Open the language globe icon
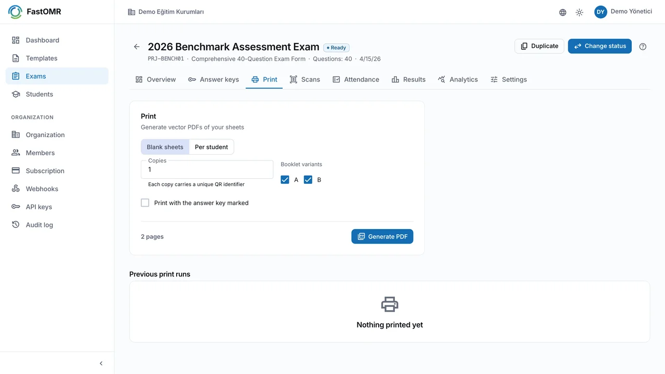665x374 pixels. click(563, 12)
